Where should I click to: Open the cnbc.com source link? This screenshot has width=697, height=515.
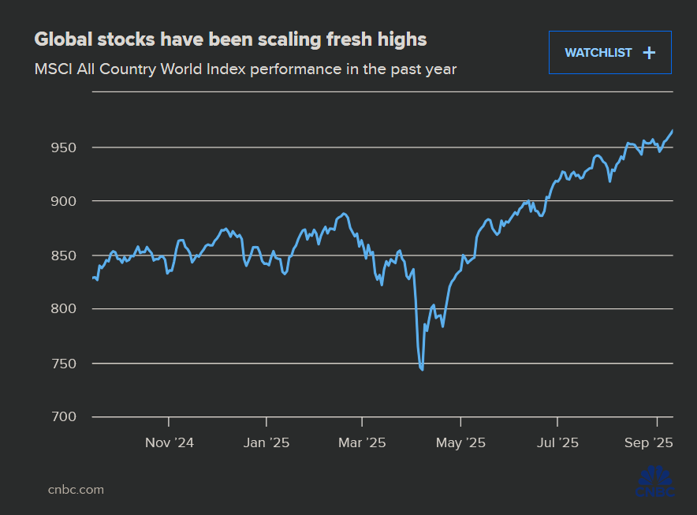[76, 489]
